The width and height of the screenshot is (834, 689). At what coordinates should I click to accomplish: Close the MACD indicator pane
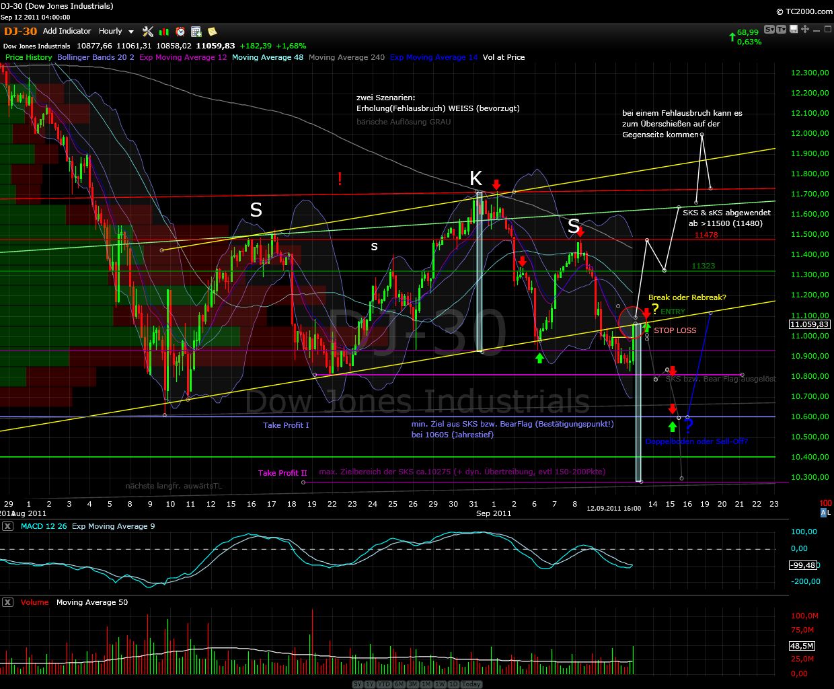click(x=7, y=526)
